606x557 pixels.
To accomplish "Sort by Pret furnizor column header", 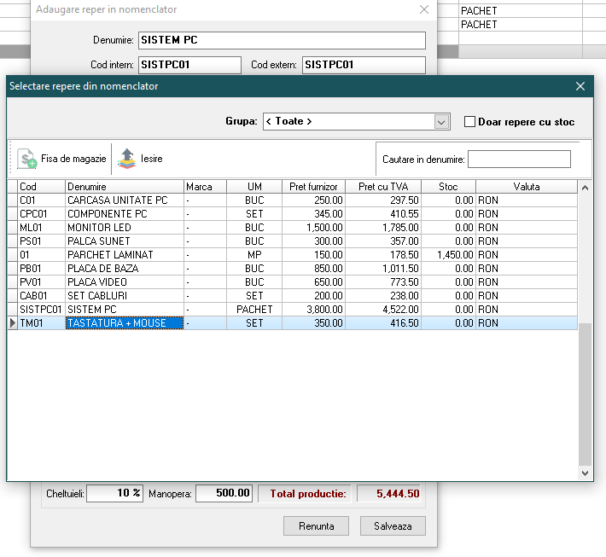I will pyautogui.click(x=313, y=187).
